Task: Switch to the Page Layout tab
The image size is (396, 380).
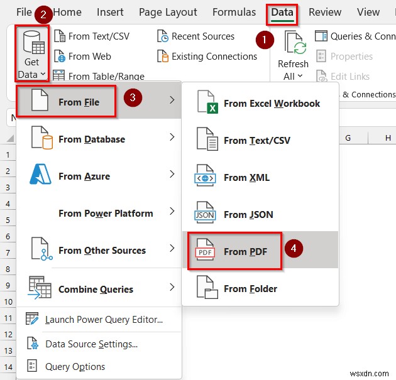Action: tap(168, 12)
